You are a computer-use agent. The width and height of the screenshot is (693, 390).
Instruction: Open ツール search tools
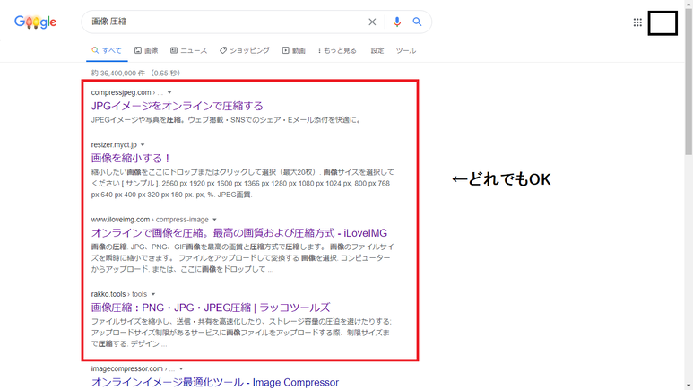click(406, 50)
